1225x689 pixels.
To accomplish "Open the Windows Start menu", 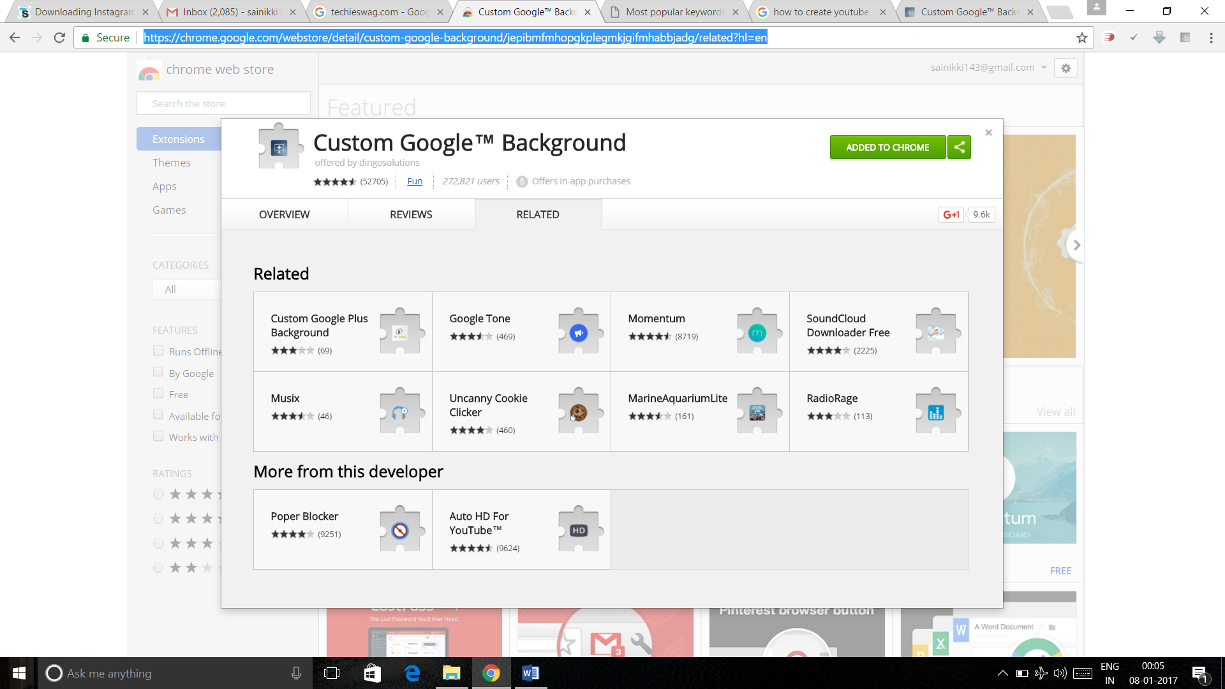I will pos(19,673).
